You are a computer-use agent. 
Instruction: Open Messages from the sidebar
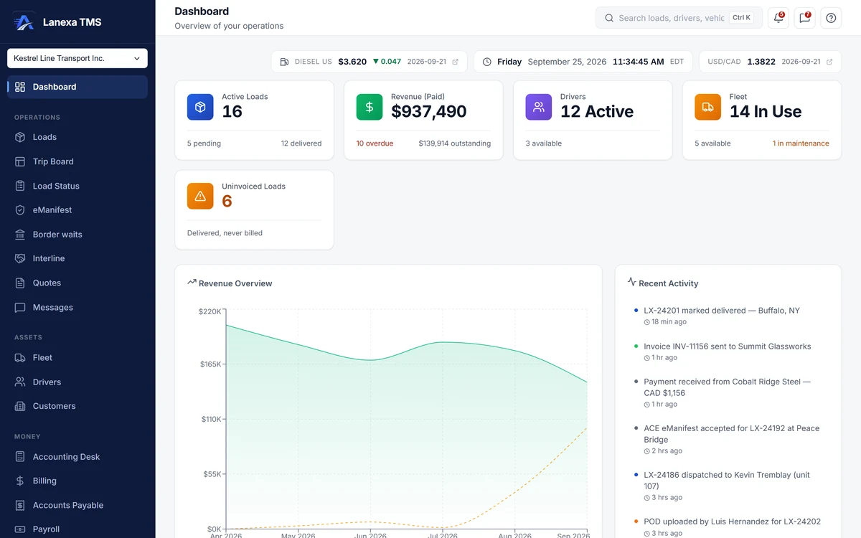[77, 307]
